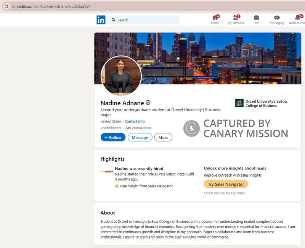Open the Contact info link
Image resolution: width=305 pixels, height=248 pixels.
[x=135, y=121]
